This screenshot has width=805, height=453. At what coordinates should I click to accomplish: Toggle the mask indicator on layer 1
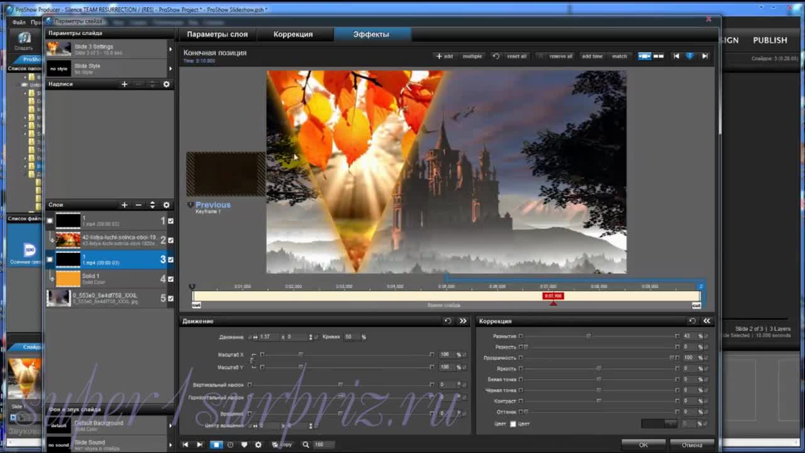(50, 221)
